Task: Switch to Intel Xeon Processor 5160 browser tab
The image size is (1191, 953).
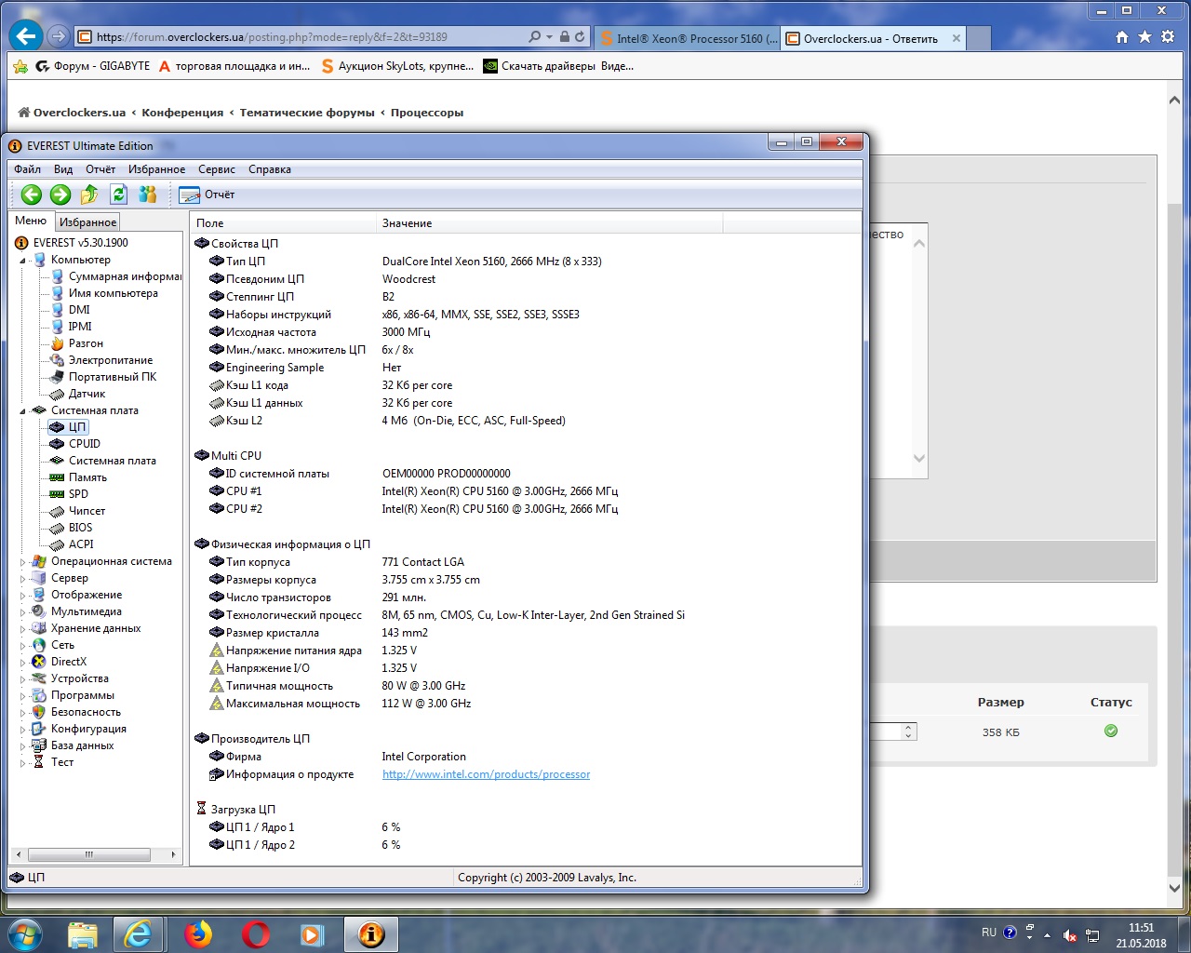Action: [686, 38]
